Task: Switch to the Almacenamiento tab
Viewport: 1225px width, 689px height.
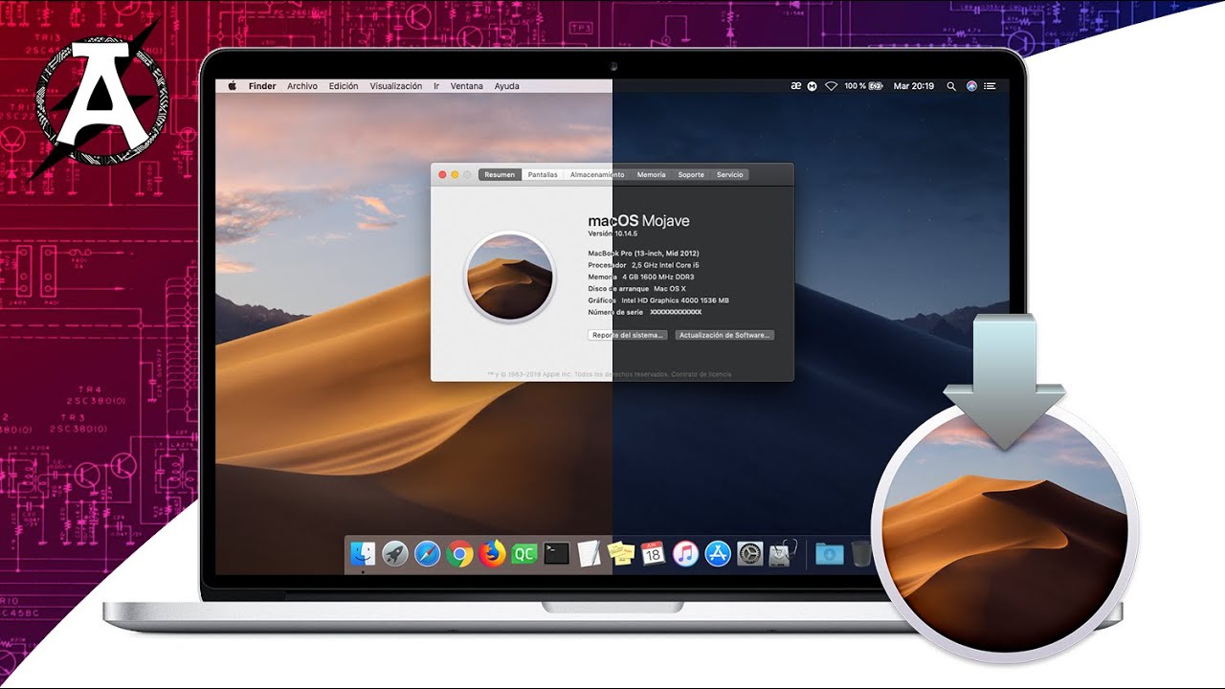Action: coord(597,175)
